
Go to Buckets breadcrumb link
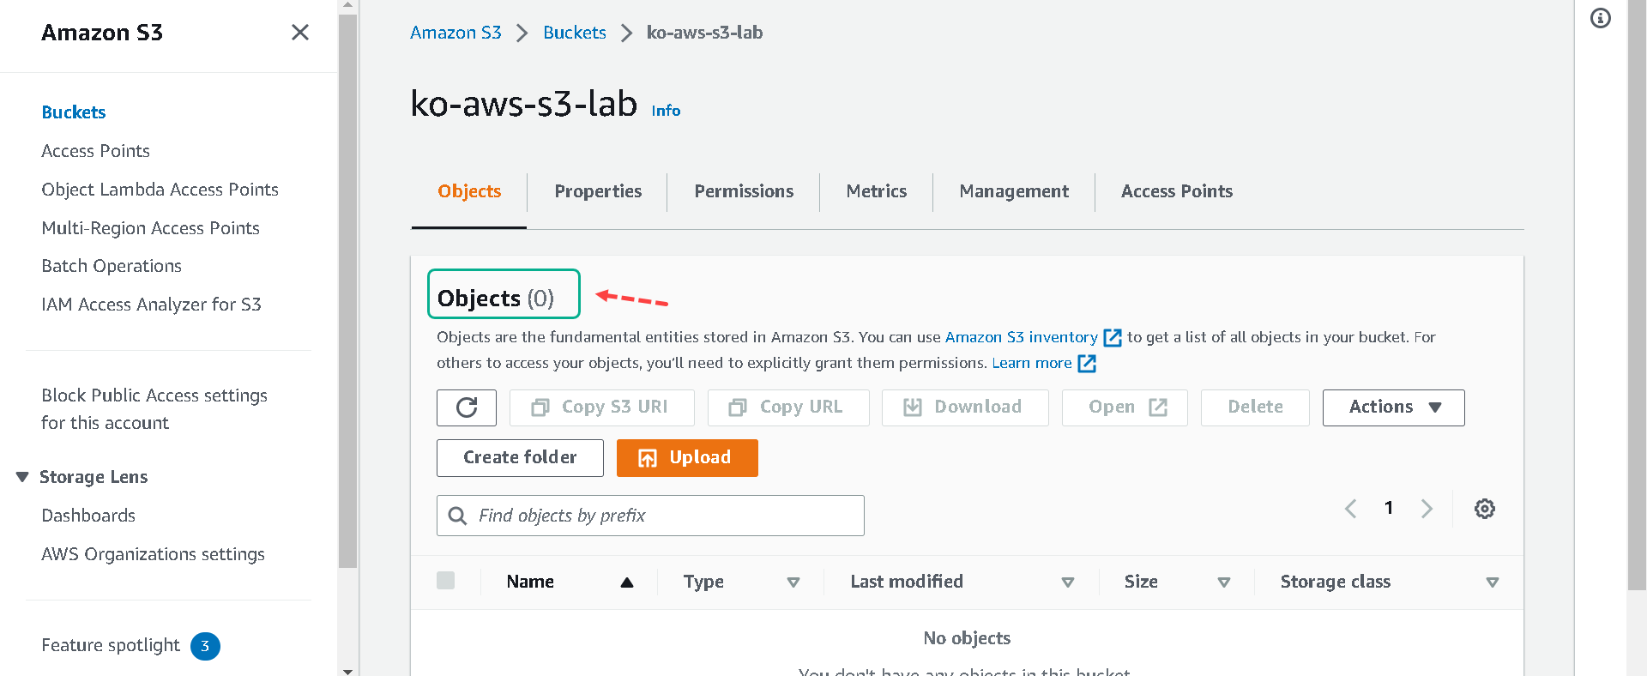(x=575, y=33)
